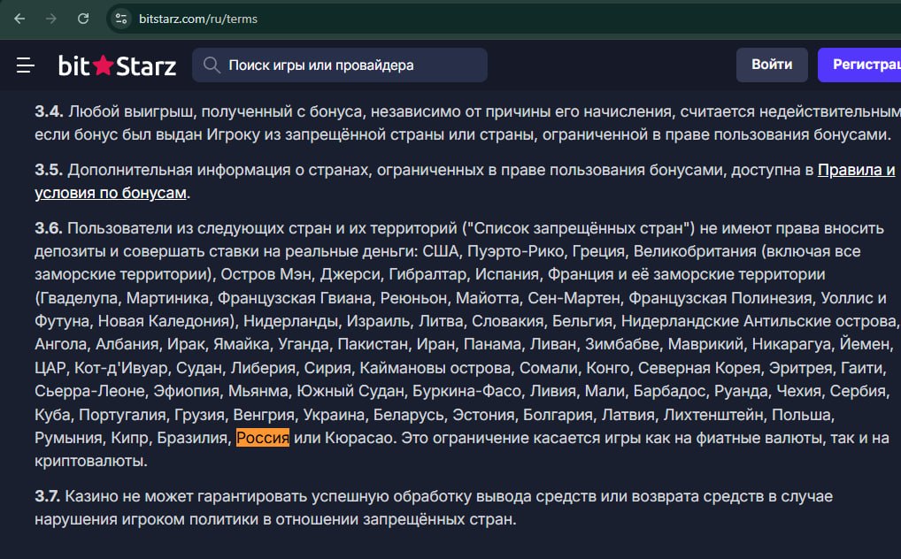
Task: Click the Войти button
Action: (771, 65)
